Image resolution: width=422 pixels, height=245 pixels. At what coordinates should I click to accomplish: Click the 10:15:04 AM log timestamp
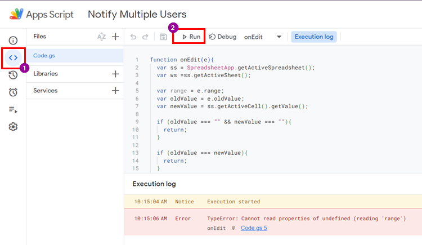click(x=150, y=202)
